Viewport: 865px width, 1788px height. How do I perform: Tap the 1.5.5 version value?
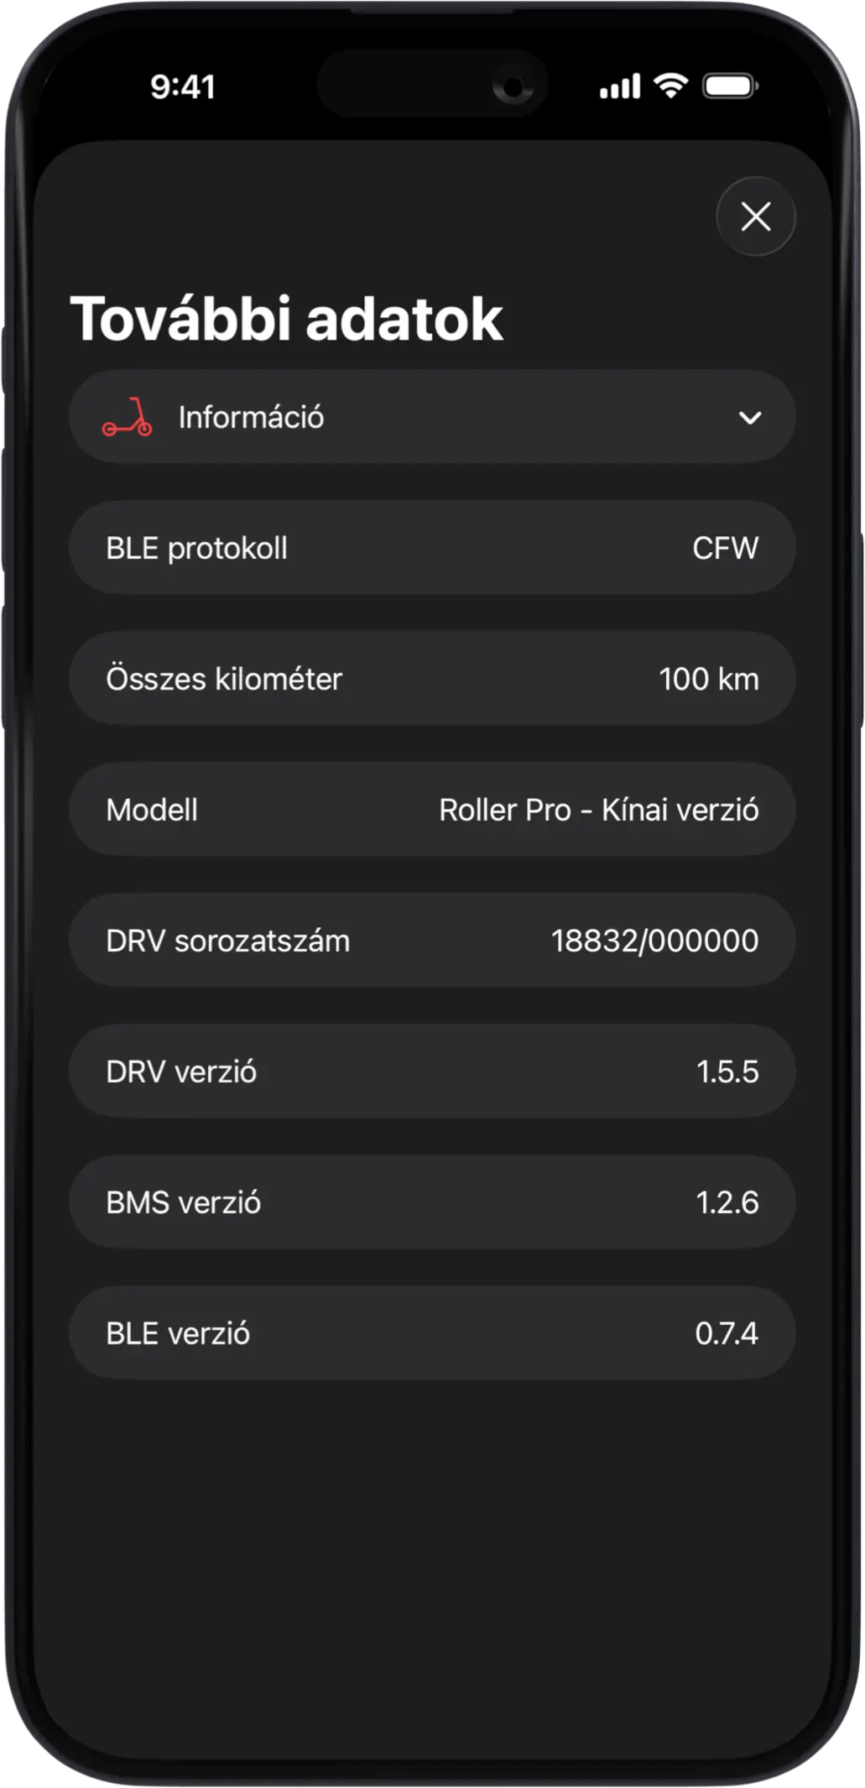click(727, 1072)
